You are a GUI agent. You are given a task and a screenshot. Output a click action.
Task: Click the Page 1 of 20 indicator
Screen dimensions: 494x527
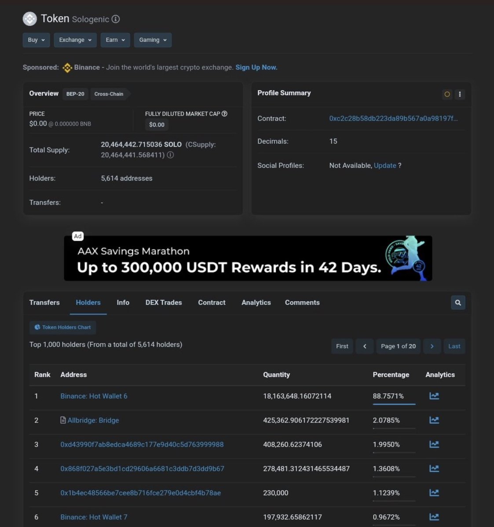click(x=398, y=346)
